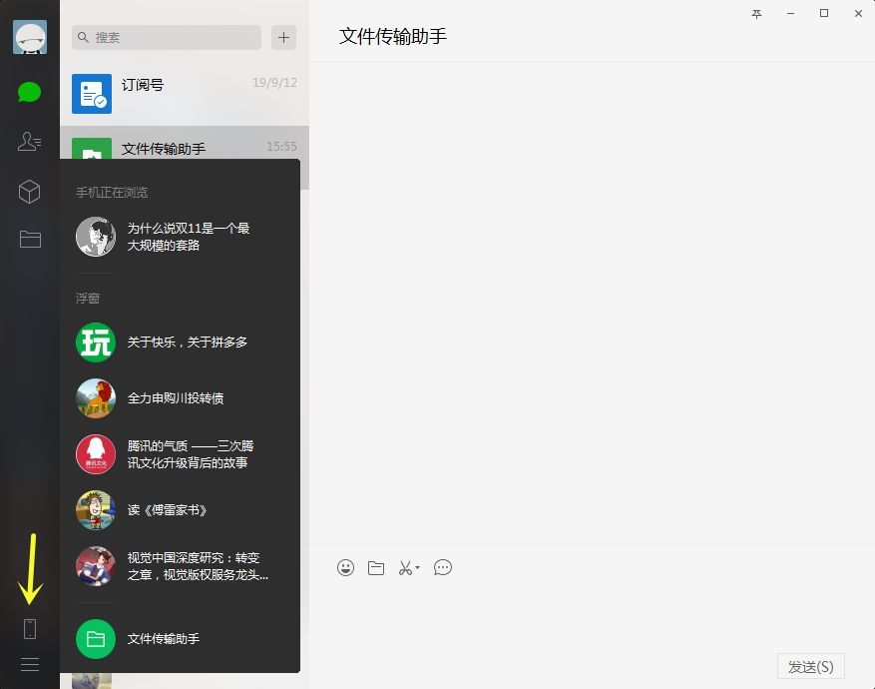The image size is (875, 689).
Task: Click the red penguin Tencent icon
Action: click(96, 454)
